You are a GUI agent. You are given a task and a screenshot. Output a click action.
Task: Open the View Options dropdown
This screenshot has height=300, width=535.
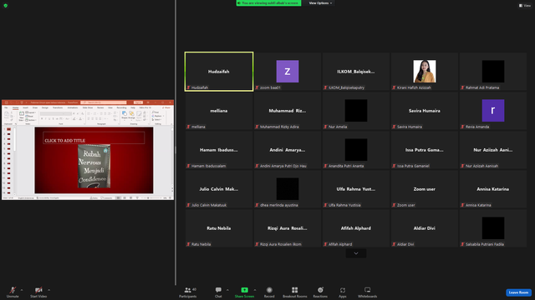pos(320,3)
